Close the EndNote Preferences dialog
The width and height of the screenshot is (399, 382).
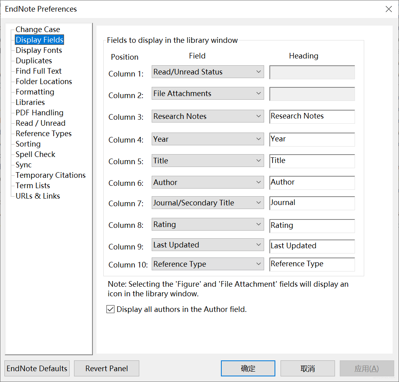click(388, 9)
